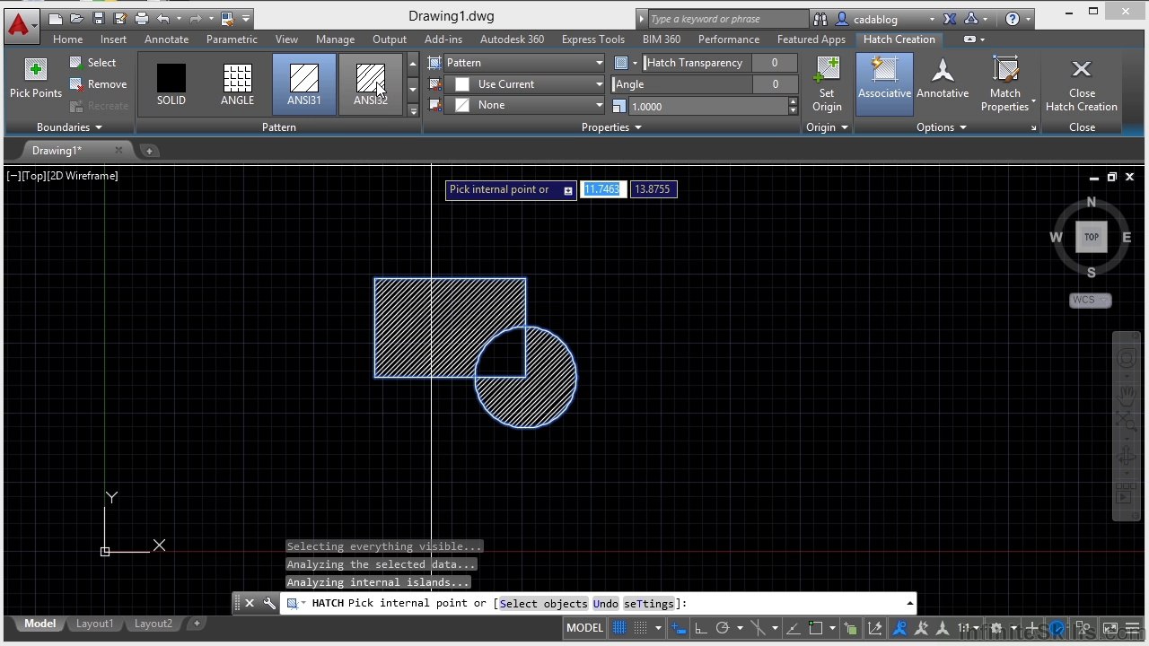
Task: Expand the Properties panel arrow
Action: point(637,127)
